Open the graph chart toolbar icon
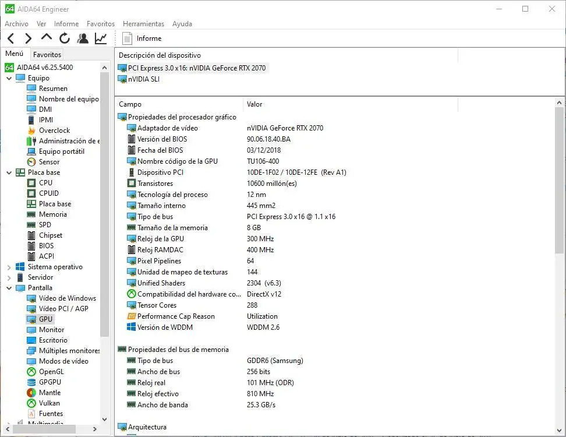 click(x=101, y=38)
